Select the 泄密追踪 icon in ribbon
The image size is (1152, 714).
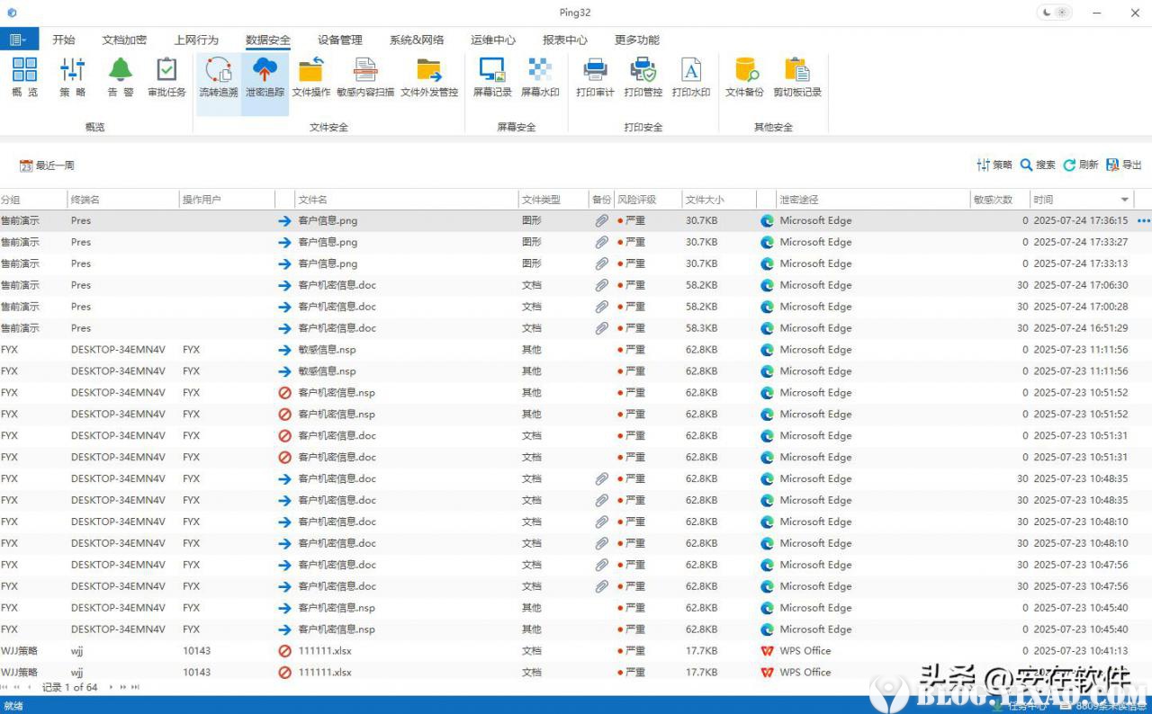coord(265,77)
